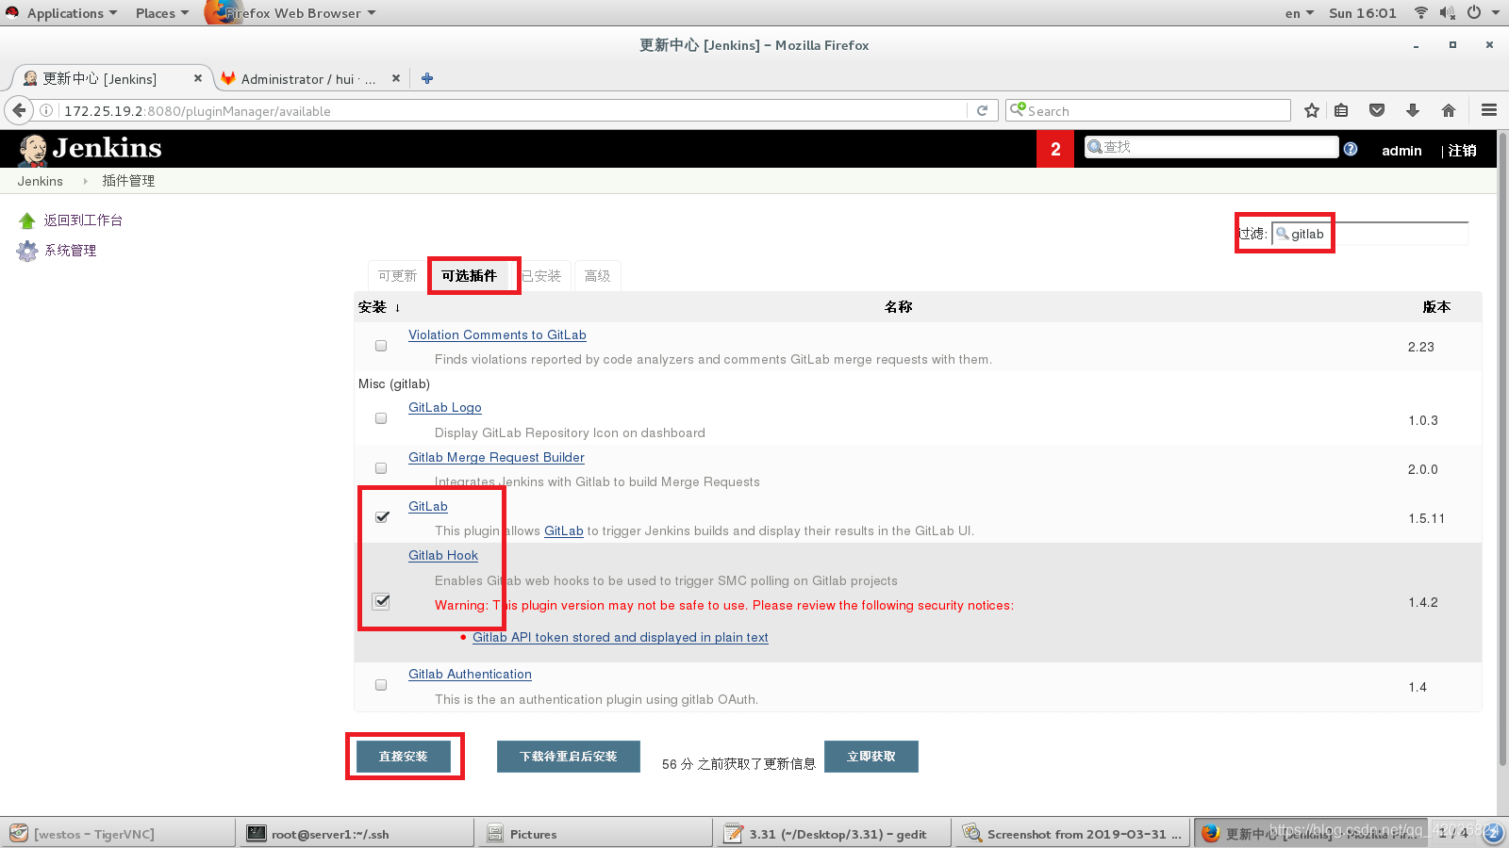The height and width of the screenshot is (848, 1509).
Task: Click the Firefox URL address bar
Action: point(514,110)
